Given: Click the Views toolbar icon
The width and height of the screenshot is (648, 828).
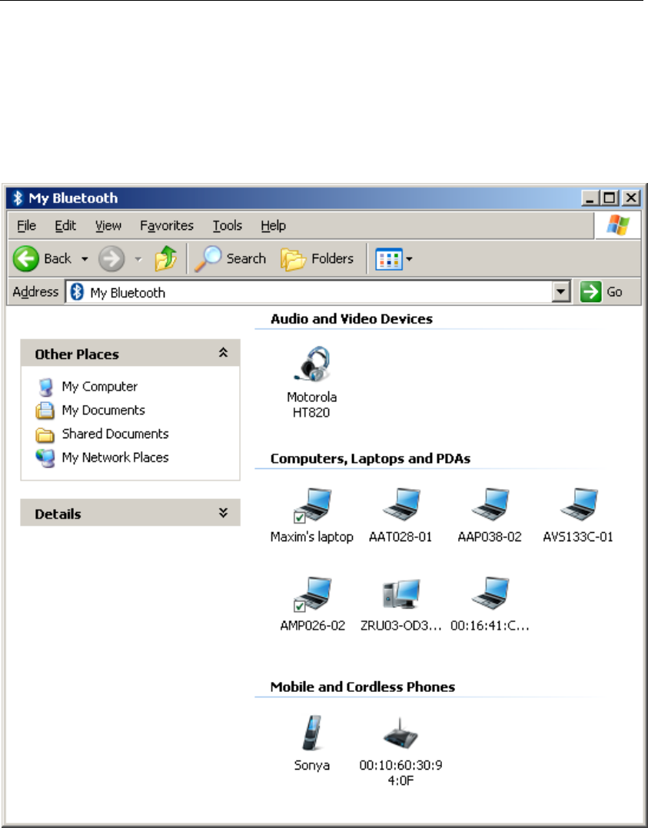Looking at the screenshot, I should [389, 259].
